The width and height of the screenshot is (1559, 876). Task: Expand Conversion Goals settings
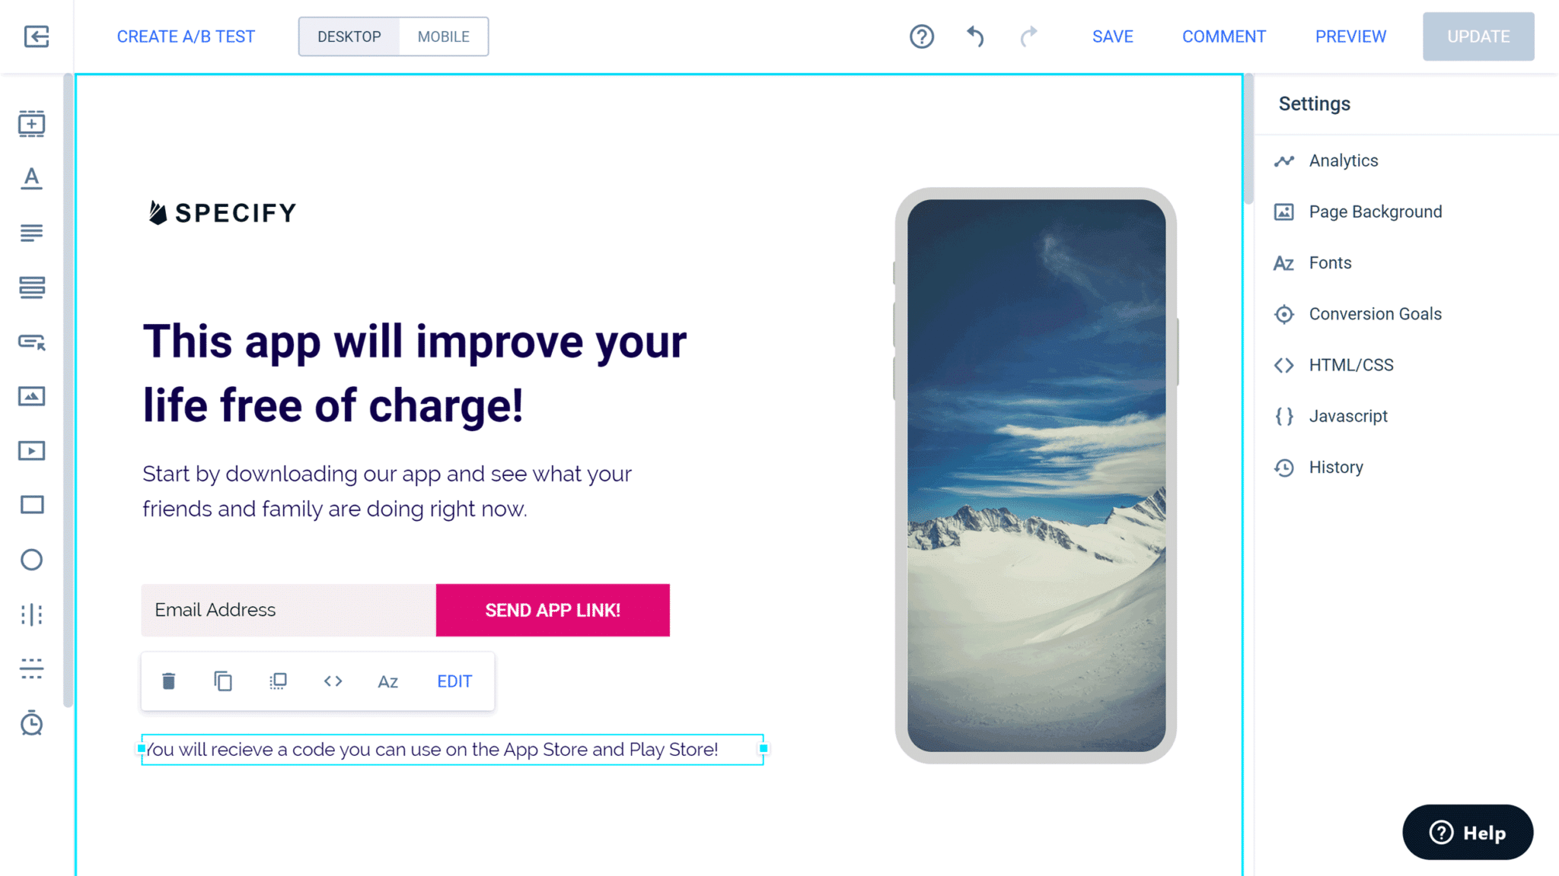1376,313
